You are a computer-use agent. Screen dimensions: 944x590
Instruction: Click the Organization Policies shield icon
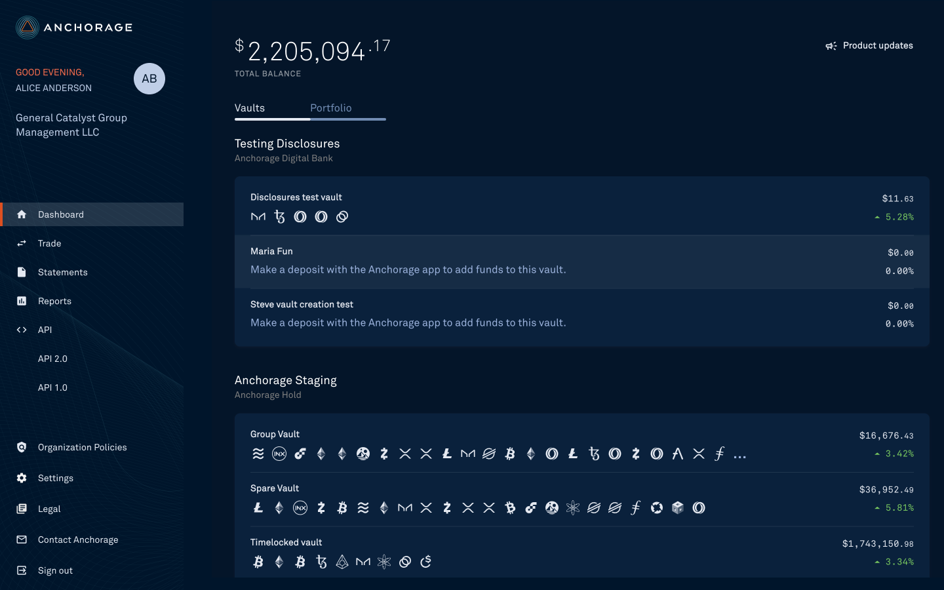coord(22,447)
